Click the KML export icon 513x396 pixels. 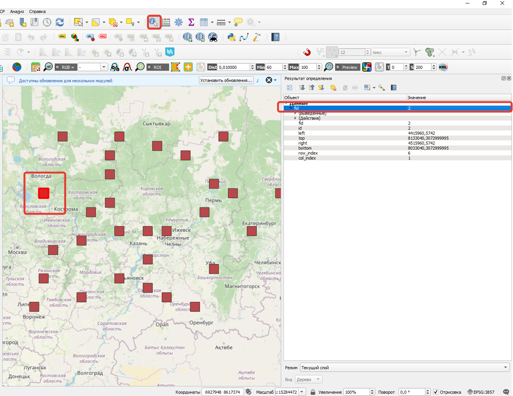click(x=443, y=67)
